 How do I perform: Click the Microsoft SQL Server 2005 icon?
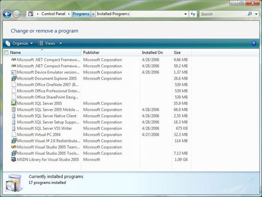click(x=14, y=103)
